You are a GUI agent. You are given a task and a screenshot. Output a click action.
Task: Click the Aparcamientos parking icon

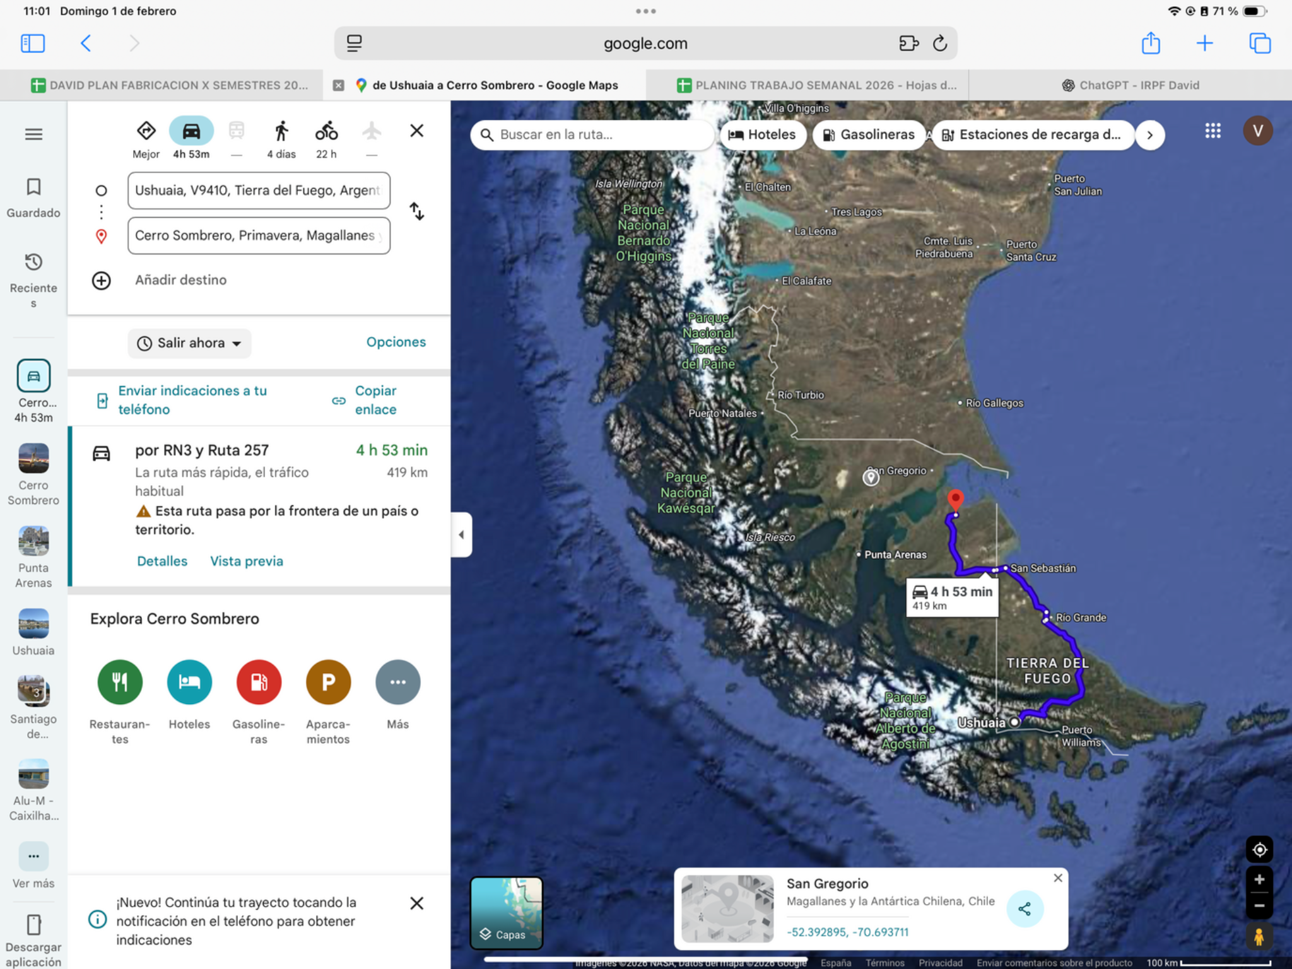click(x=328, y=682)
